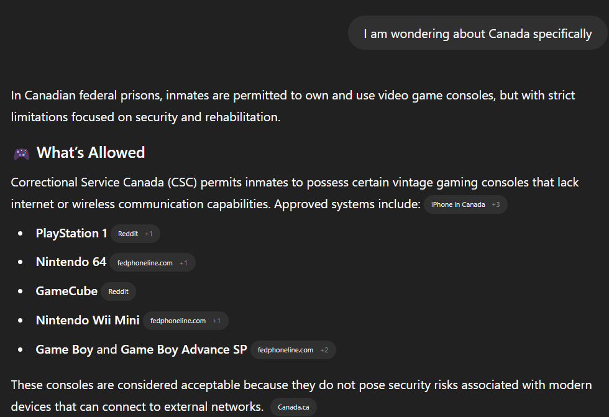Open the Canada.ca source citation

(293, 407)
